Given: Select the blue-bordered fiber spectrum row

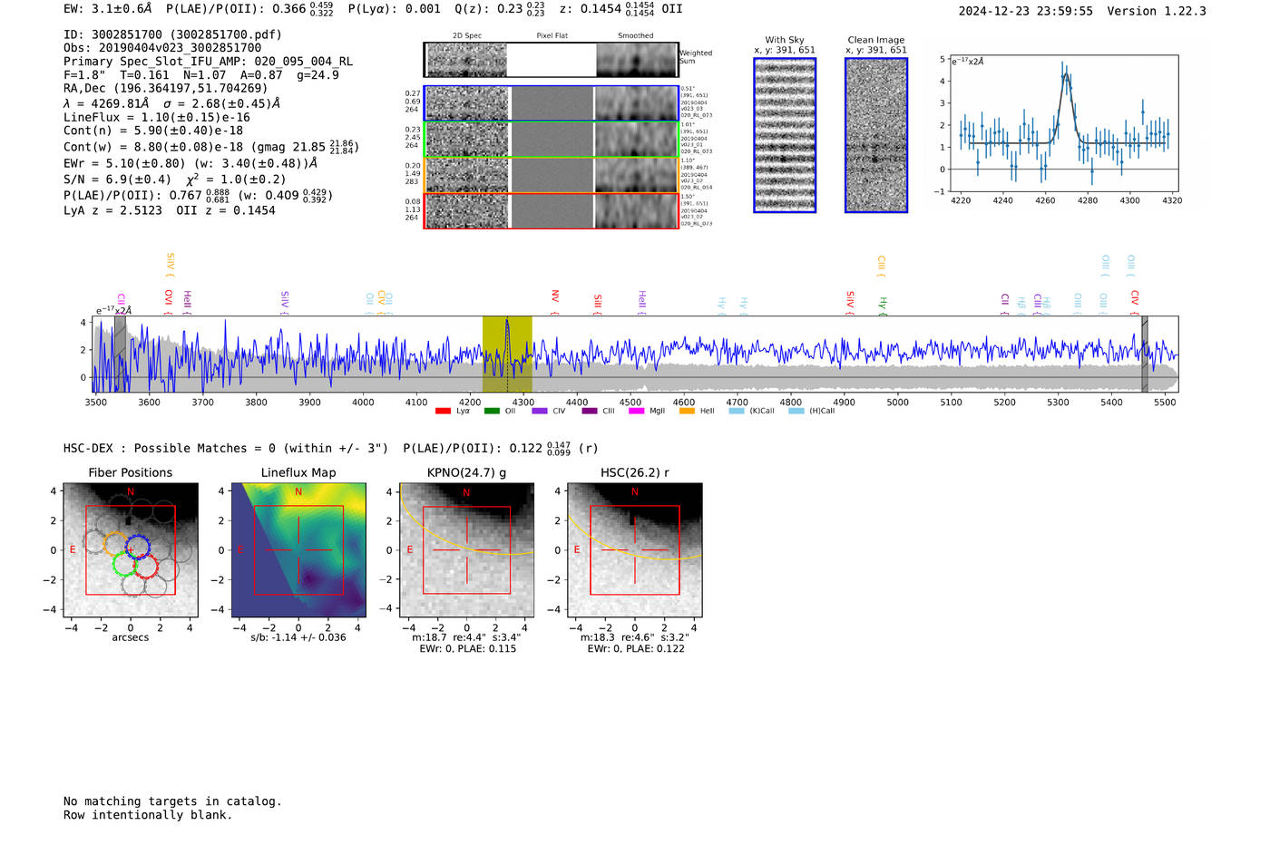Looking at the screenshot, I should click(x=552, y=103).
